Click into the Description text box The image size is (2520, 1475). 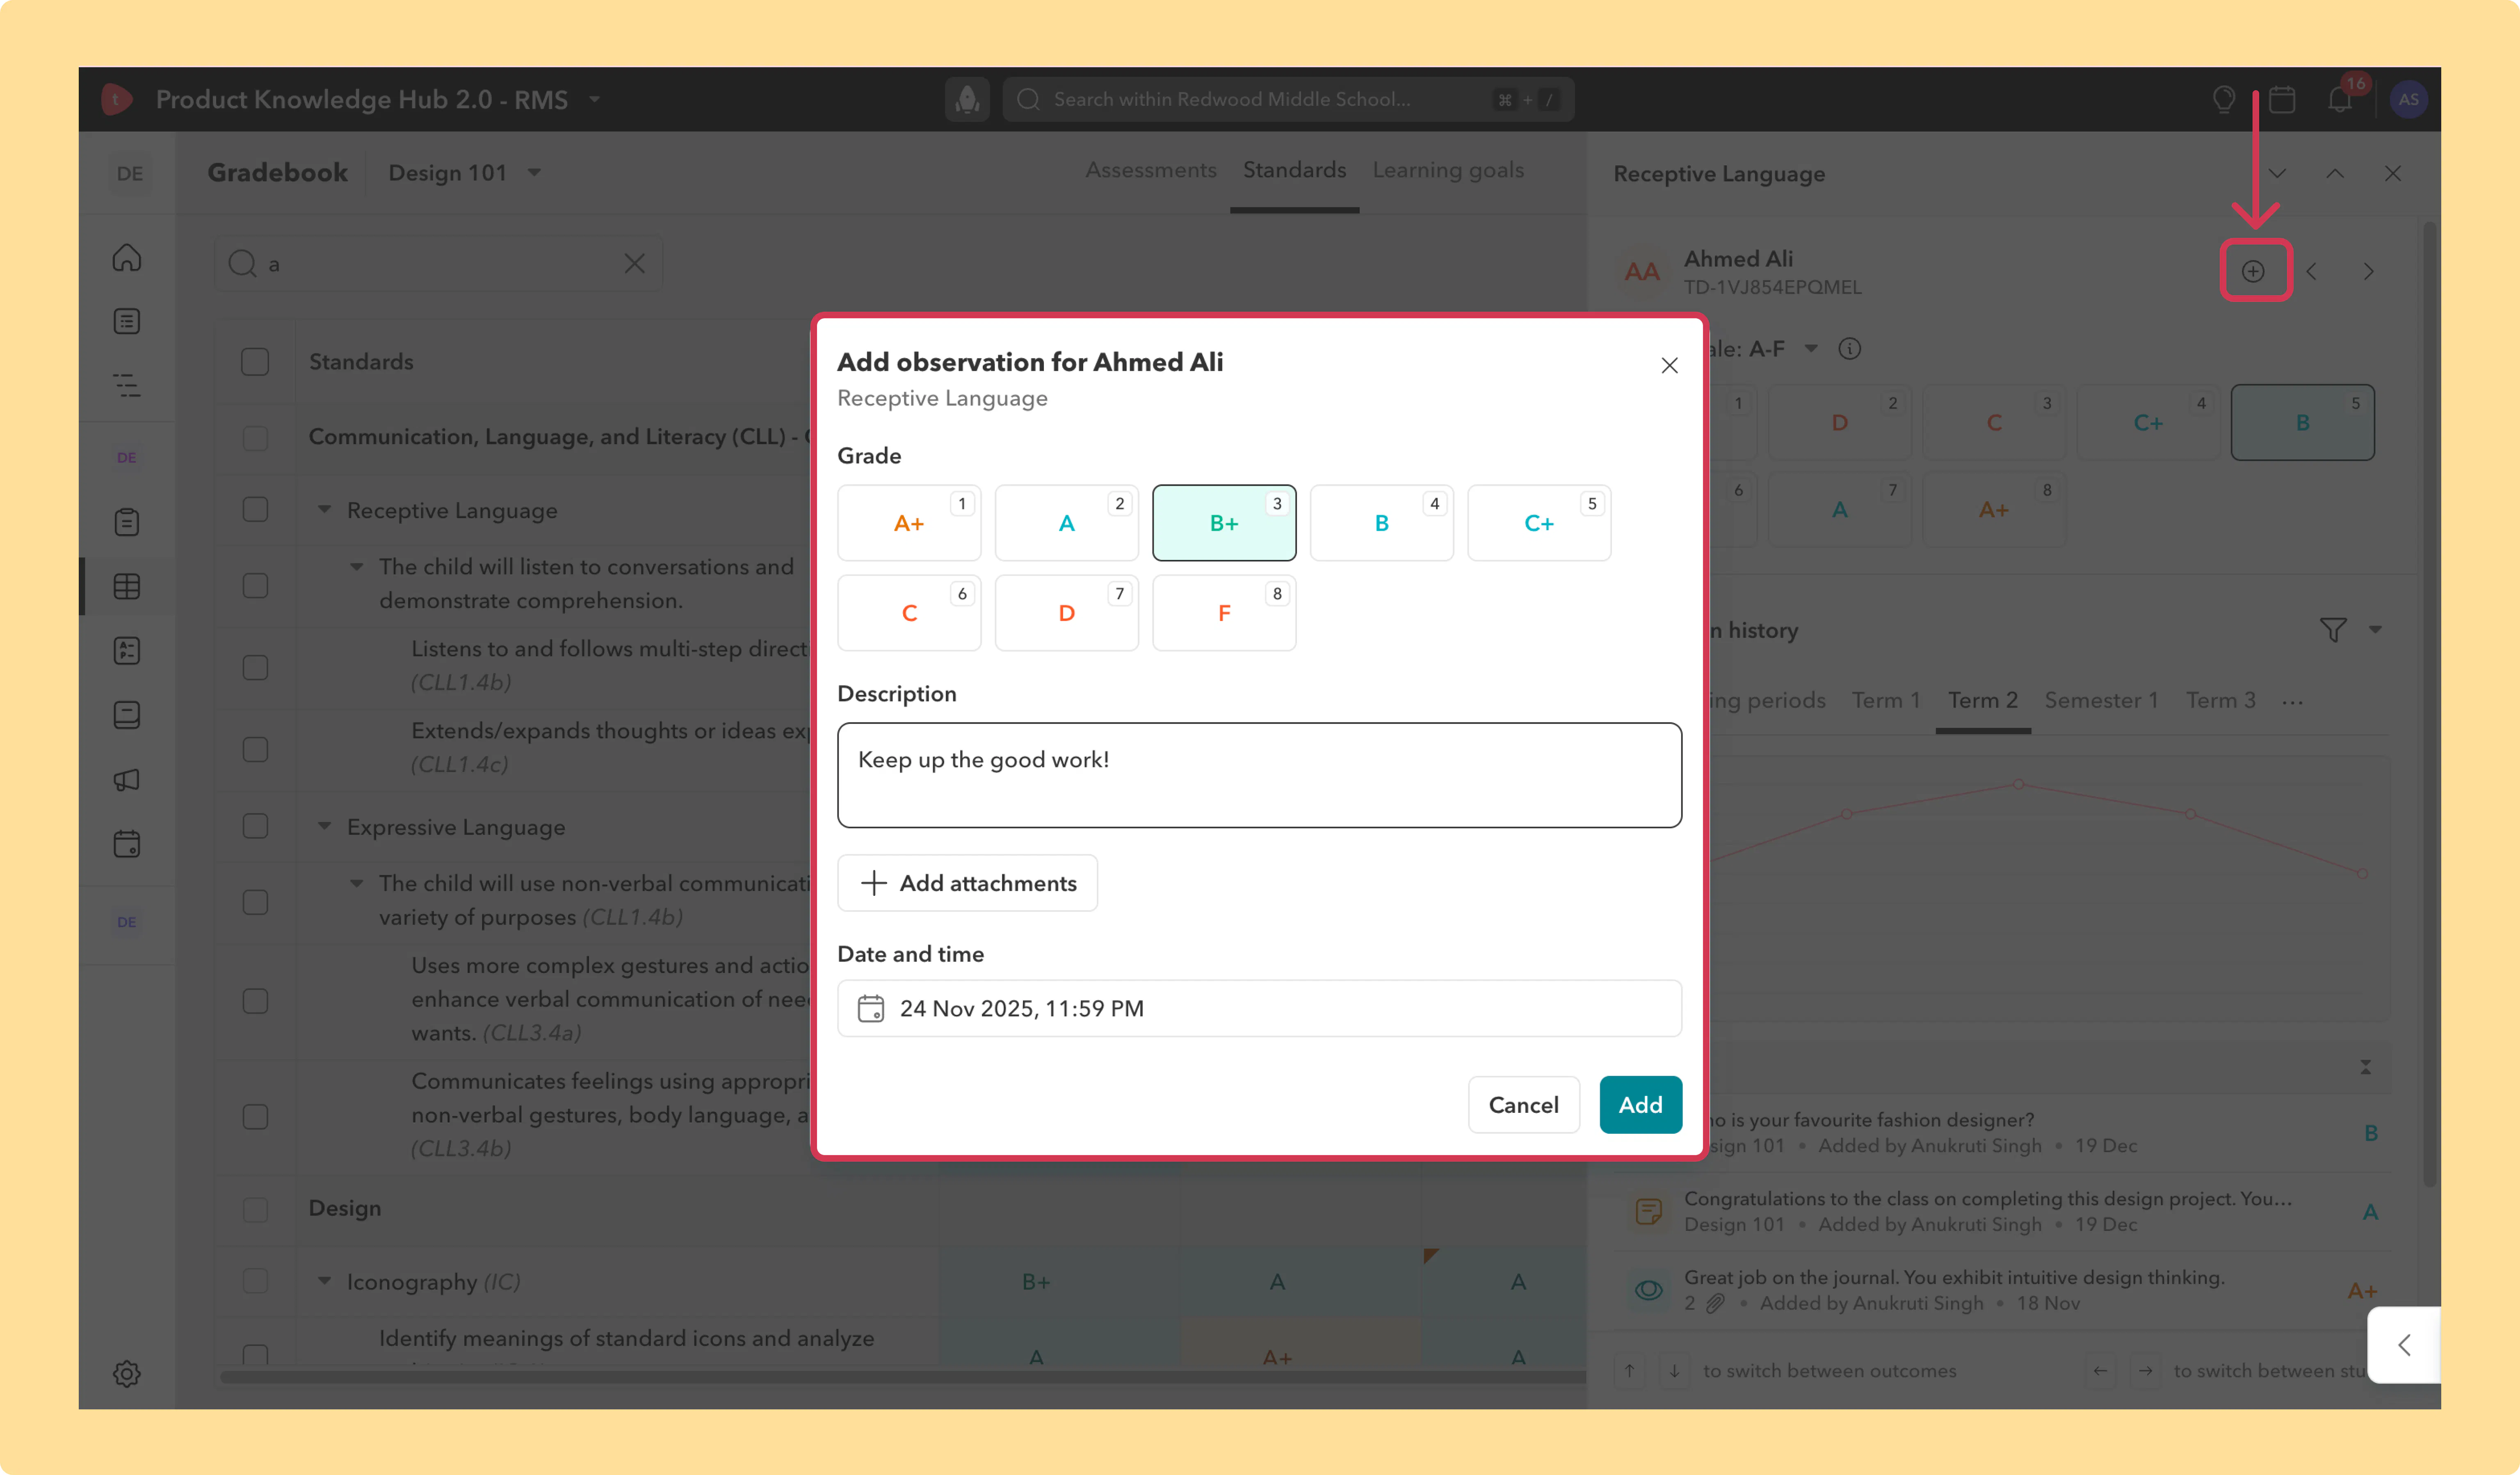tap(1259, 775)
